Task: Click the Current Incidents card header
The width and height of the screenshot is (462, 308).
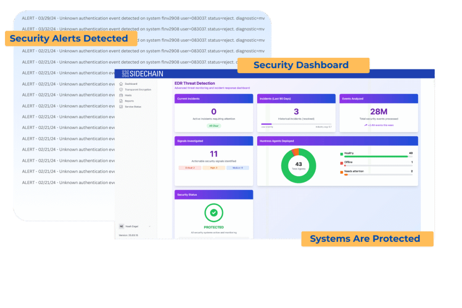Action: (213, 99)
